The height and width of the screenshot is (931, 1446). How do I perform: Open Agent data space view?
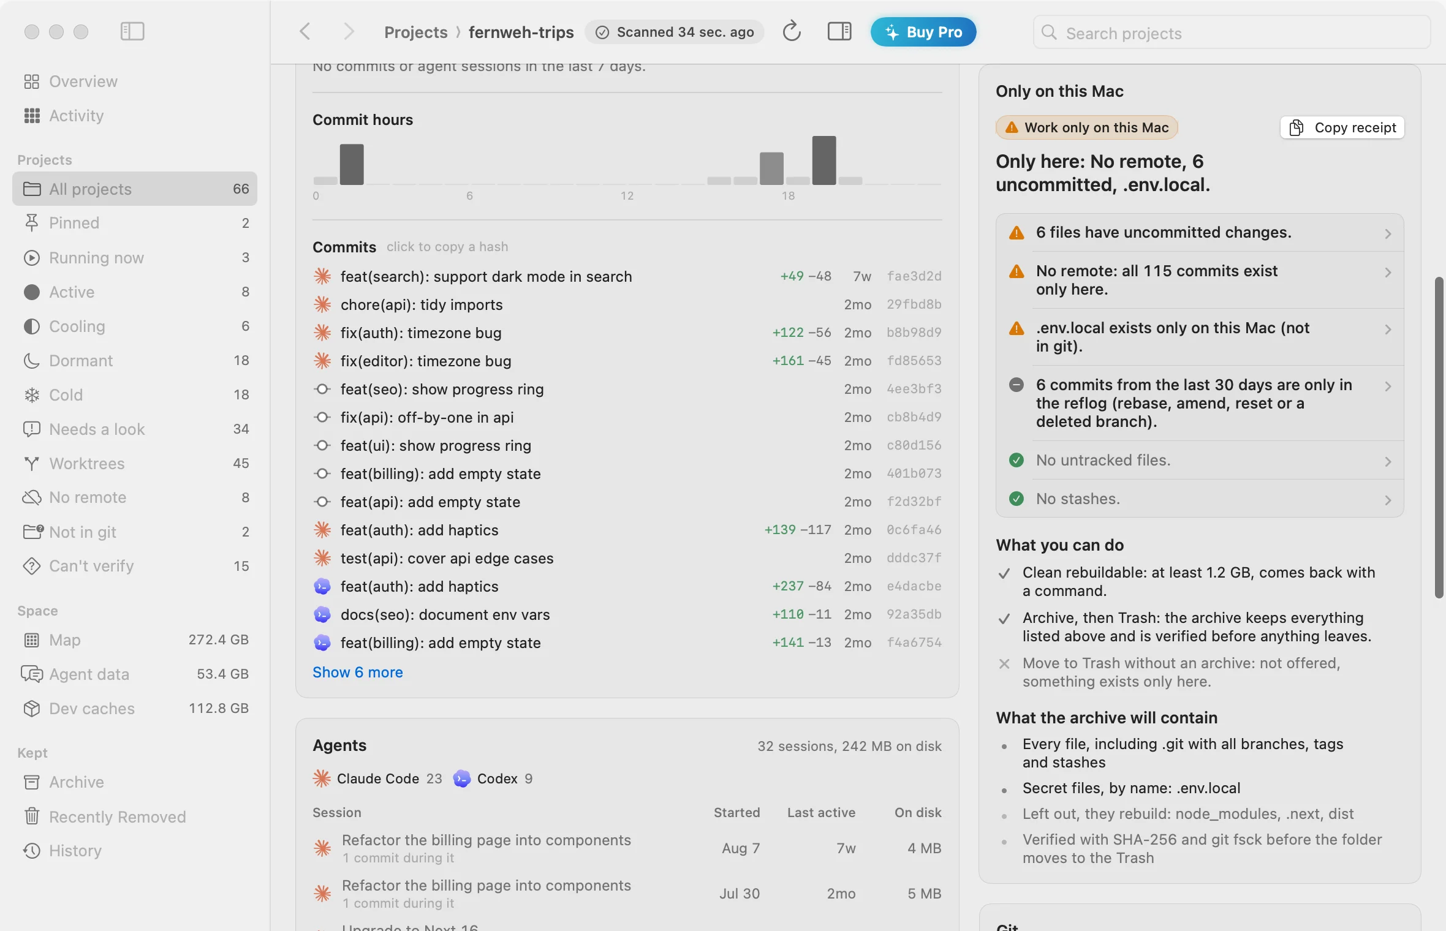tap(135, 674)
